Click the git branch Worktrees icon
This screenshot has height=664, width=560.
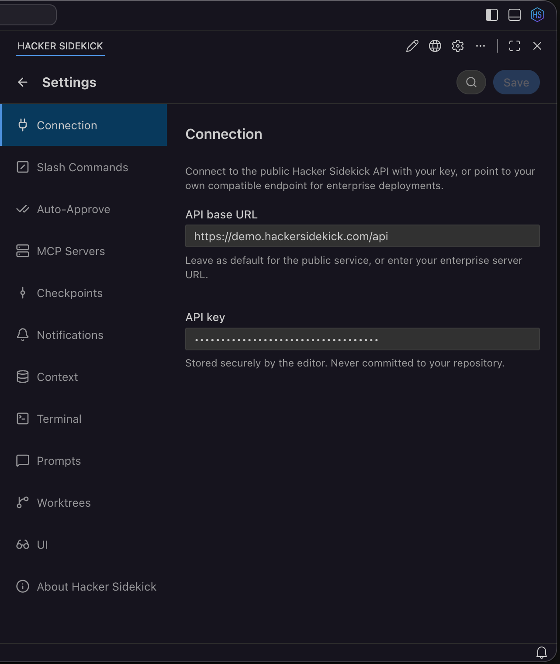coord(23,502)
